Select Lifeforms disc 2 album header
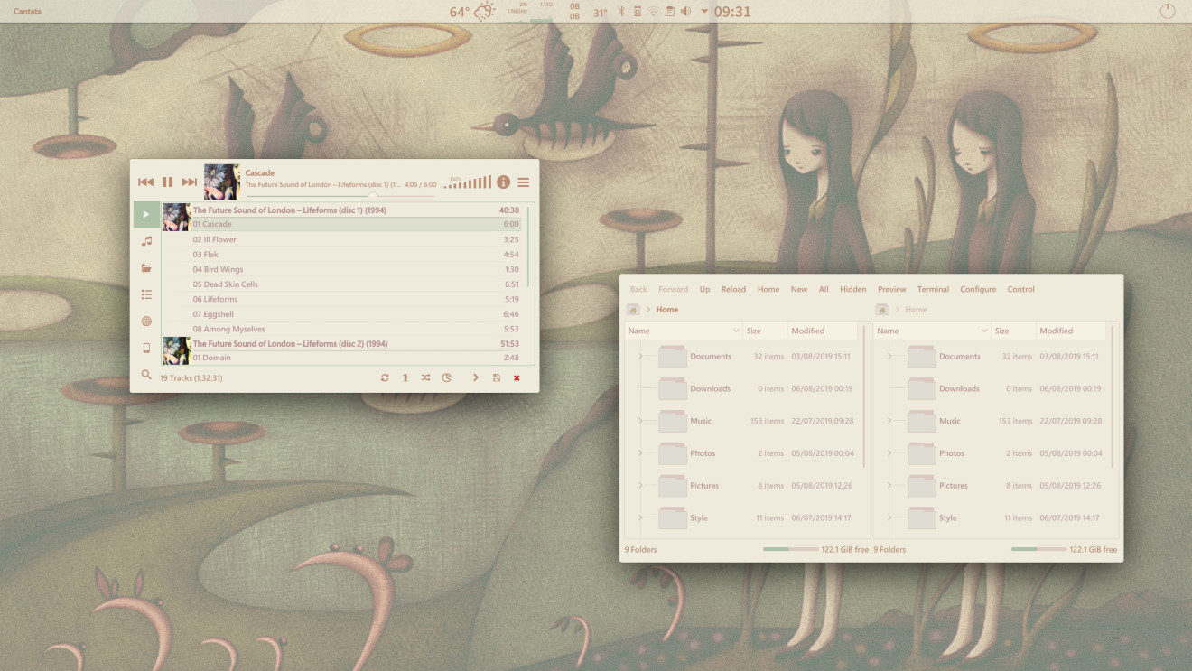Screen dimensions: 1192x671 (x=342, y=343)
